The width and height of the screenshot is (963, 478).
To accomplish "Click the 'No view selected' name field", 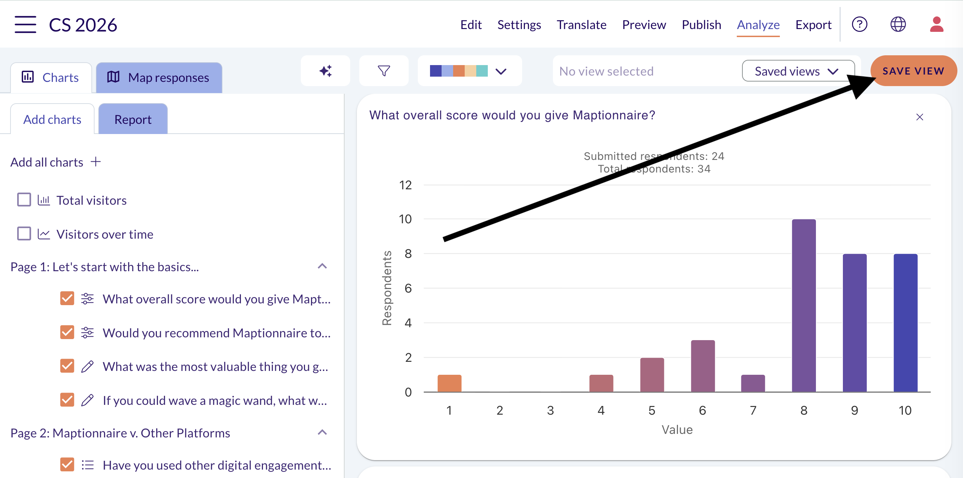I will point(647,71).
